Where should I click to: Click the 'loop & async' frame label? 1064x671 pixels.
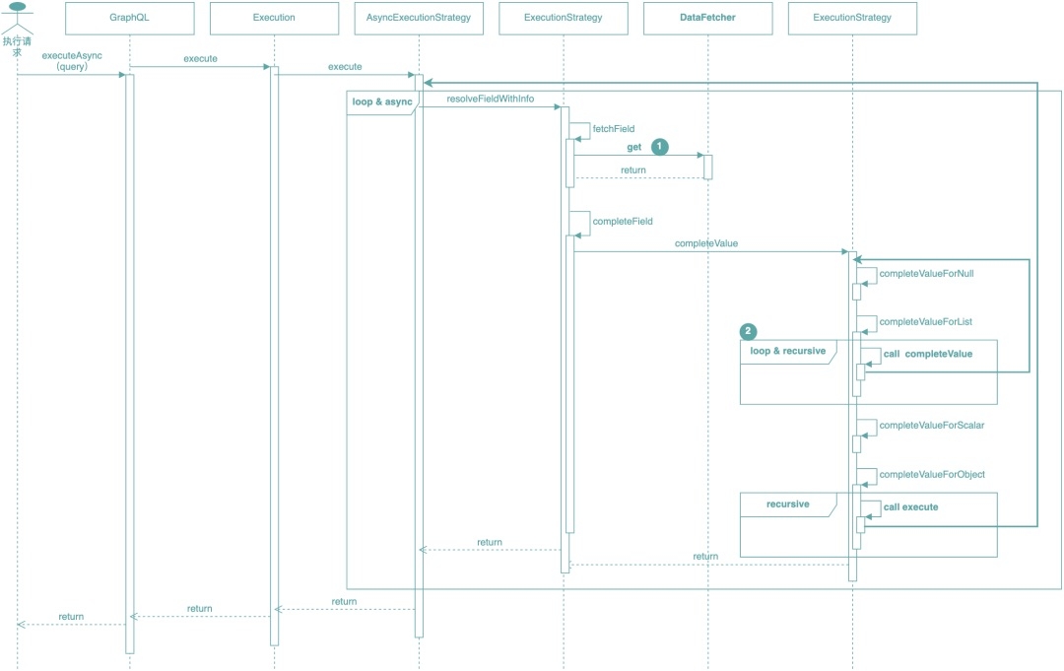[x=382, y=102]
